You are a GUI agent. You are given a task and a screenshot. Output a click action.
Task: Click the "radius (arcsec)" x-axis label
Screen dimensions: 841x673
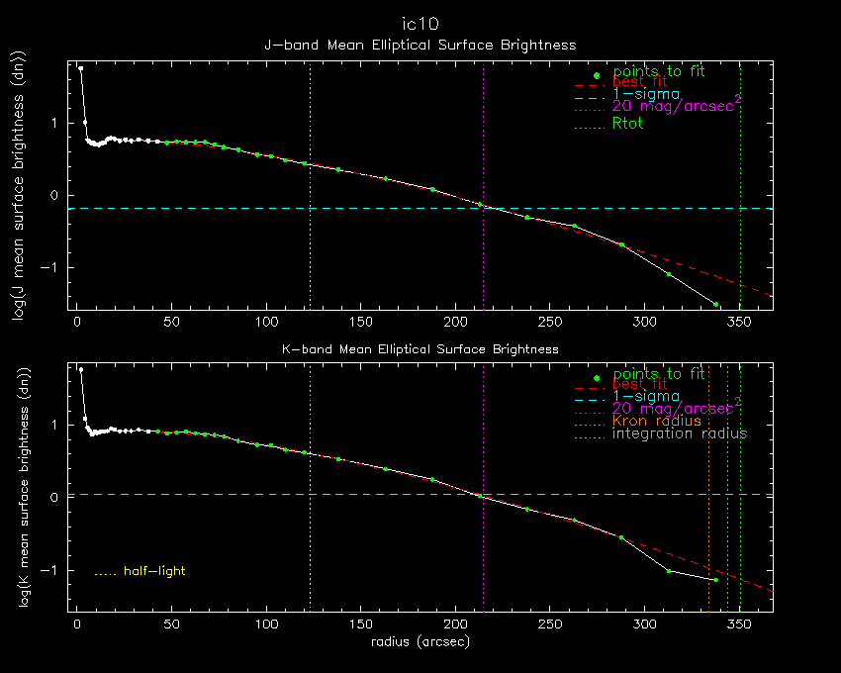click(420, 641)
